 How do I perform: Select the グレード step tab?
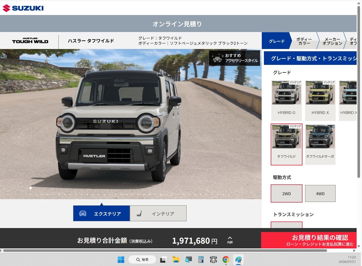[x=276, y=41]
